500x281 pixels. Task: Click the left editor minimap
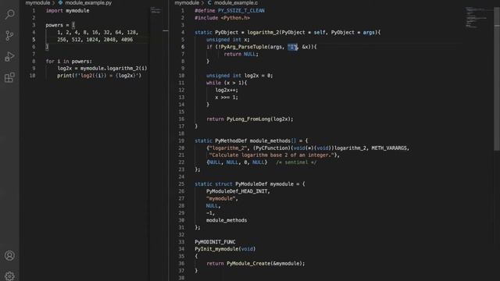click(156, 11)
